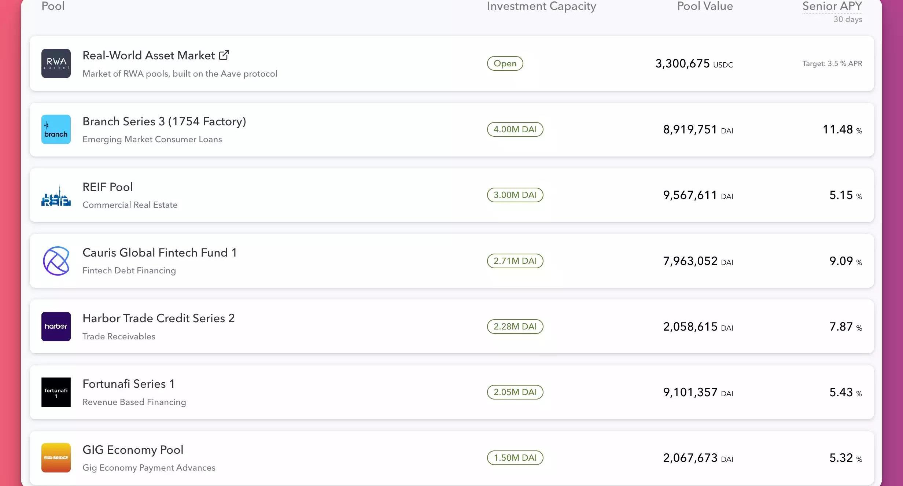The image size is (903, 486).
Task: Click the REIF skyline logo
Action: click(56, 195)
